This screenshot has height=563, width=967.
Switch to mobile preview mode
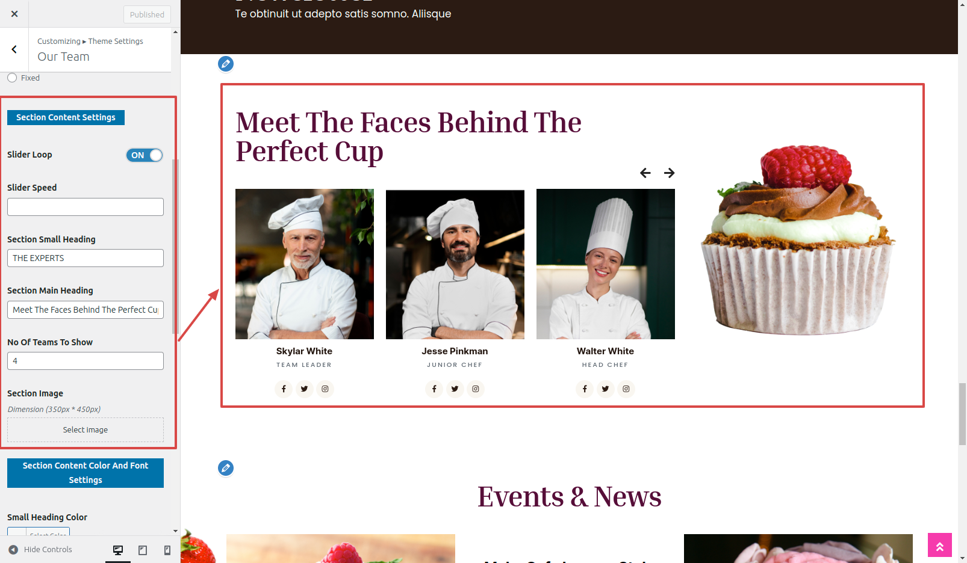click(x=167, y=550)
